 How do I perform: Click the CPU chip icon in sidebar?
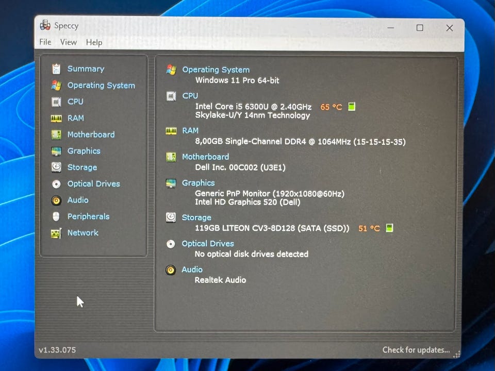pos(56,102)
